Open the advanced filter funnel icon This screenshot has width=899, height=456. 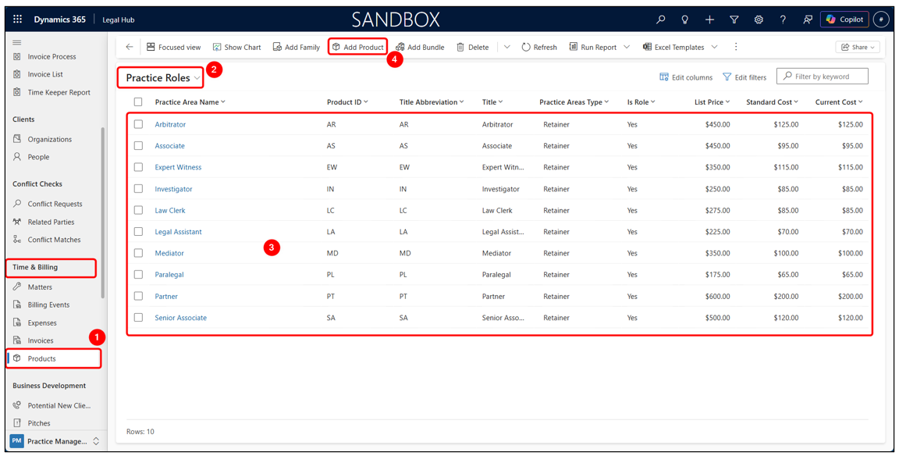click(734, 20)
